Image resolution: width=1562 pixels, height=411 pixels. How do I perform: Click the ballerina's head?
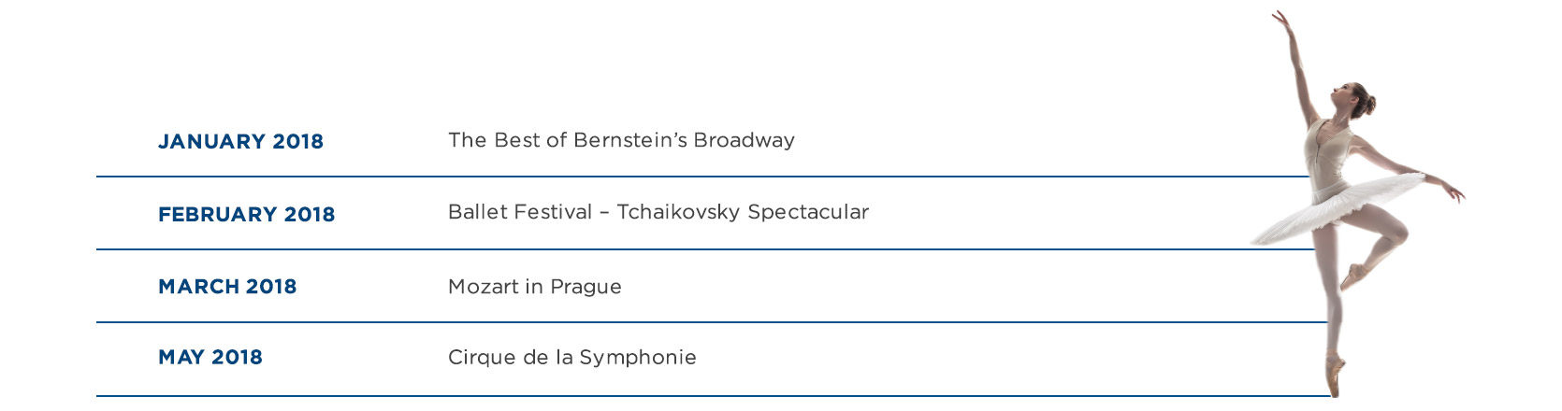pyautogui.click(x=1357, y=98)
